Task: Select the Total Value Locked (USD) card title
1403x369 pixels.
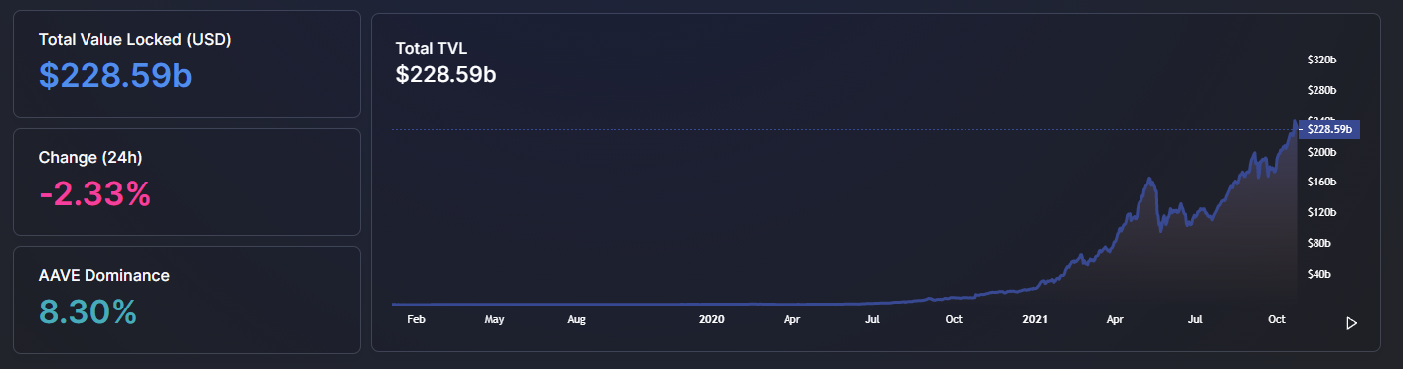Action: pyautogui.click(x=135, y=39)
